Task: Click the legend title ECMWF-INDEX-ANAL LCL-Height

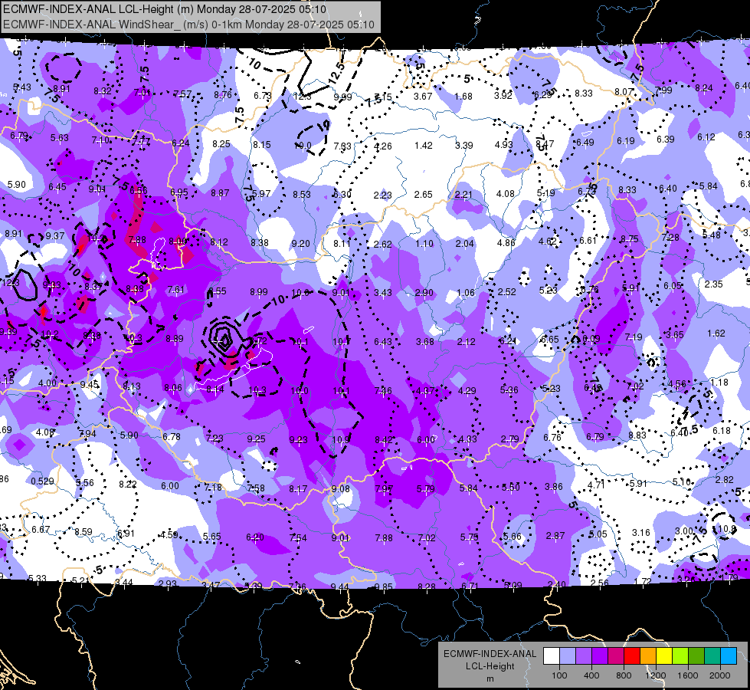Action: pyautogui.click(x=490, y=660)
